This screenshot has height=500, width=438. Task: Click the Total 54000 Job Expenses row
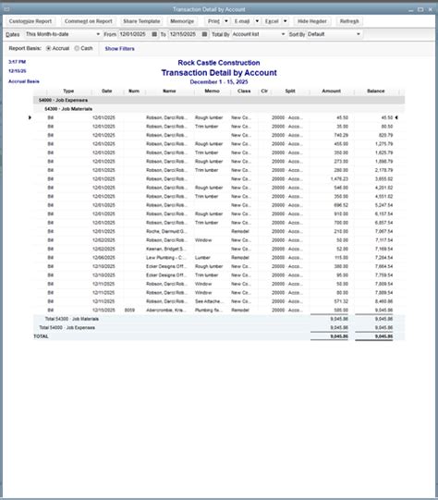[219, 327]
